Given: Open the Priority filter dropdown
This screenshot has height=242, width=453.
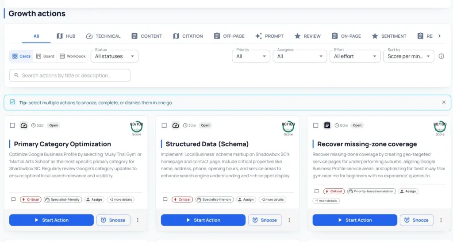Looking at the screenshot, I should (251, 56).
